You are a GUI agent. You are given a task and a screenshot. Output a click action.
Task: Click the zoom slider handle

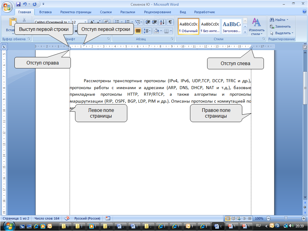point(286,218)
